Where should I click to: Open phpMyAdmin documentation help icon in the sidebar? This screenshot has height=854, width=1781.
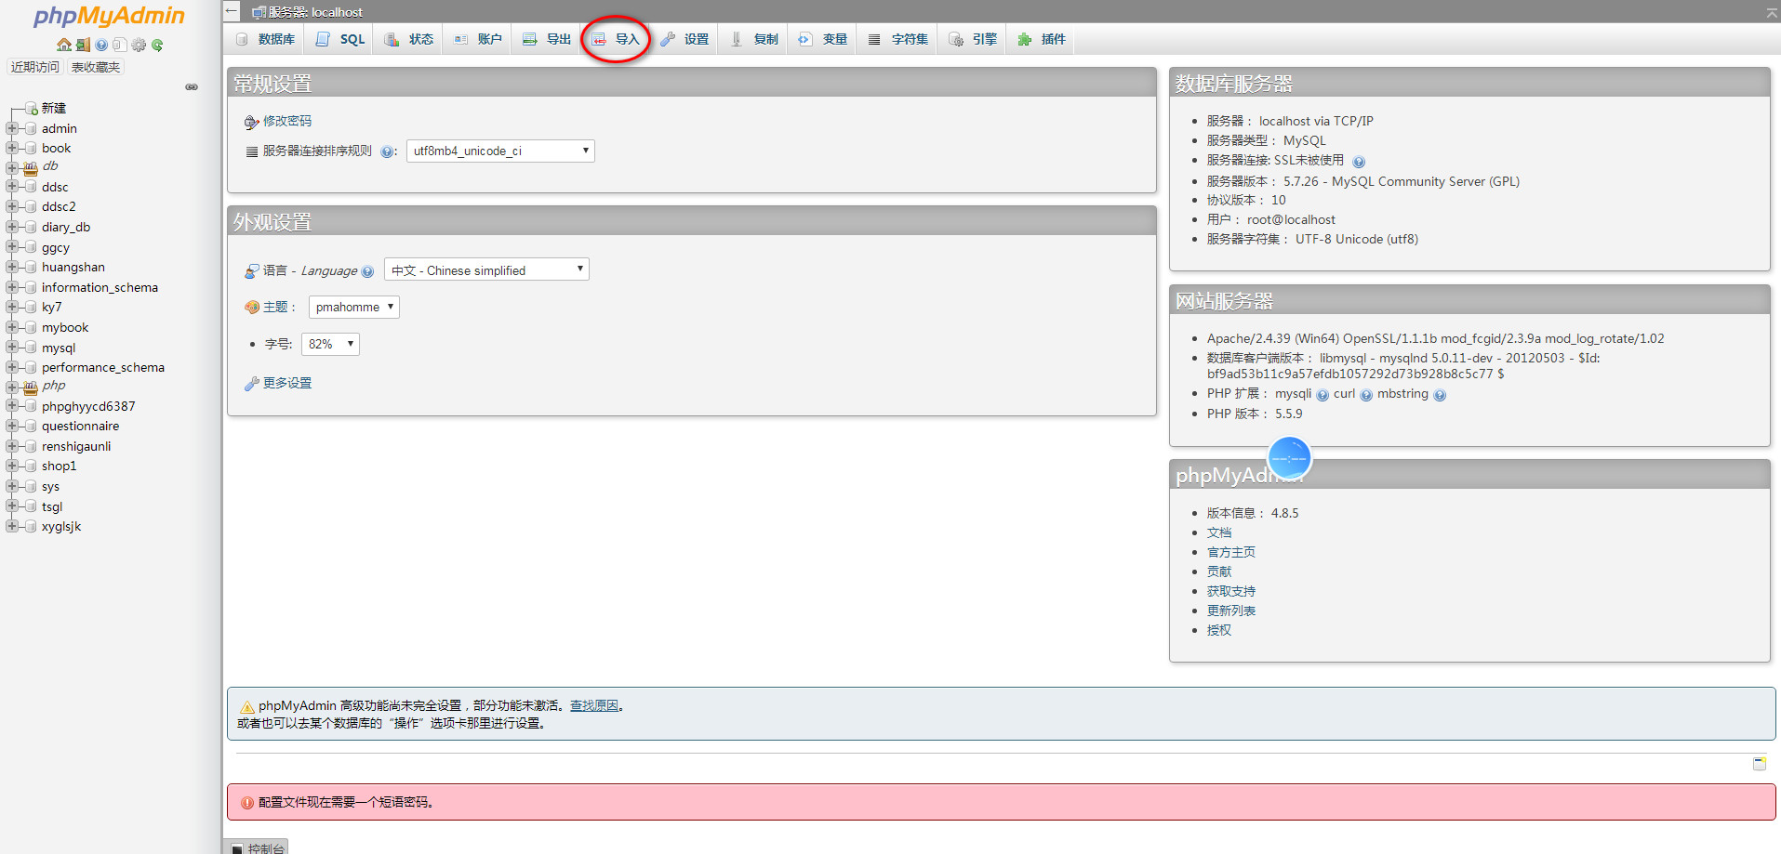click(101, 45)
